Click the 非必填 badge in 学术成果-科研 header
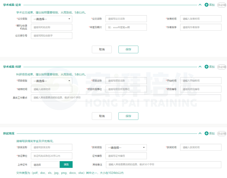The height and width of the screenshot is (178, 227). (222, 67)
